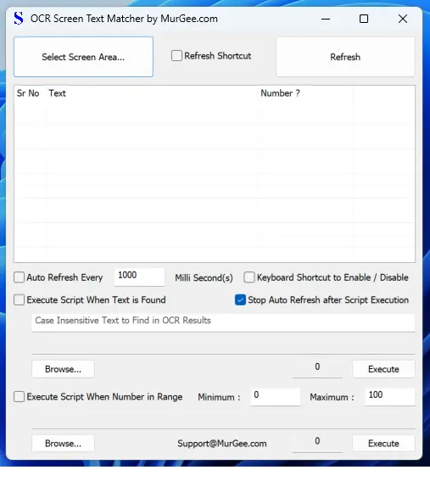Screen dimensions: 430x481
Task: Click the Milli Second(s) label
Action: pyautogui.click(x=204, y=278)
